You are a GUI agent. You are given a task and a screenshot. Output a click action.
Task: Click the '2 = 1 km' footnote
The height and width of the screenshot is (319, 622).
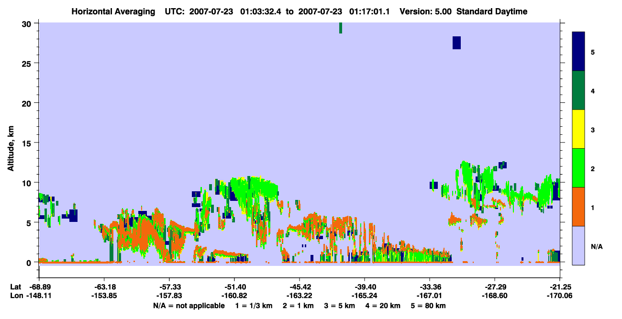[x=299, y=306]
